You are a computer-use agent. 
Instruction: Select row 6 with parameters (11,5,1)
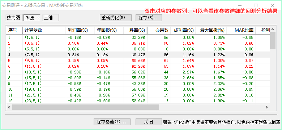coord(138,66)
